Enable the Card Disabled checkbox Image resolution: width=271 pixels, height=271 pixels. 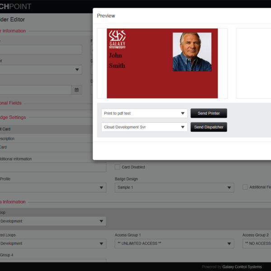tap(117, 167)
